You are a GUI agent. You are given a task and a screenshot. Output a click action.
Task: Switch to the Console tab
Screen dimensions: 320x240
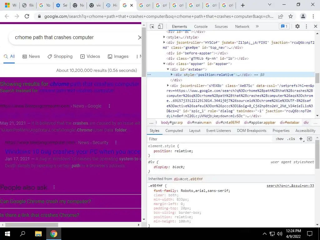[201, 27]
